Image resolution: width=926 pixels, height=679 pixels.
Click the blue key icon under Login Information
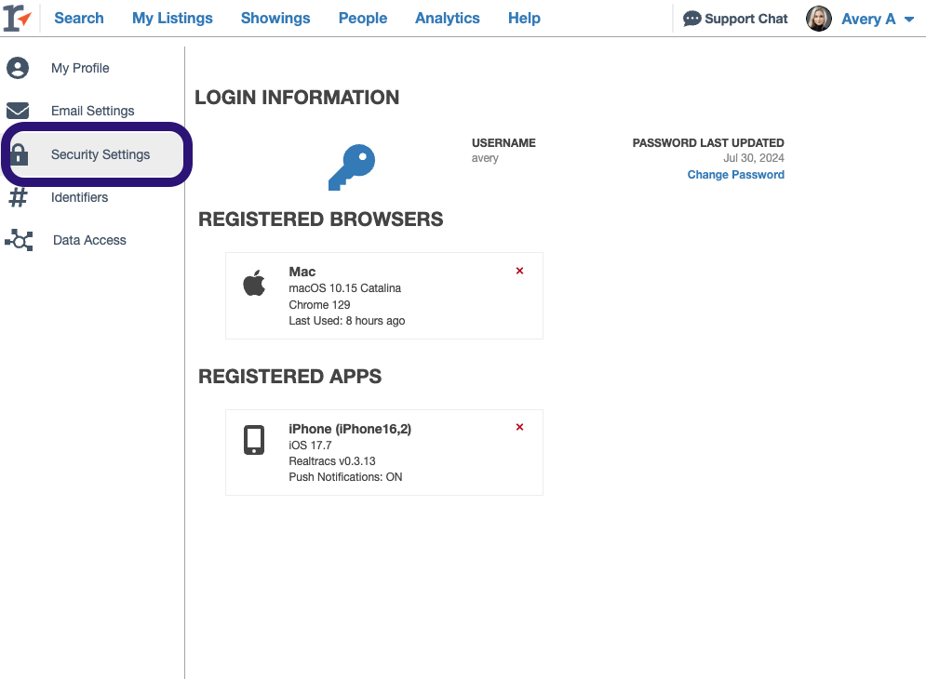pyautogui.click(x=352, y=167)
